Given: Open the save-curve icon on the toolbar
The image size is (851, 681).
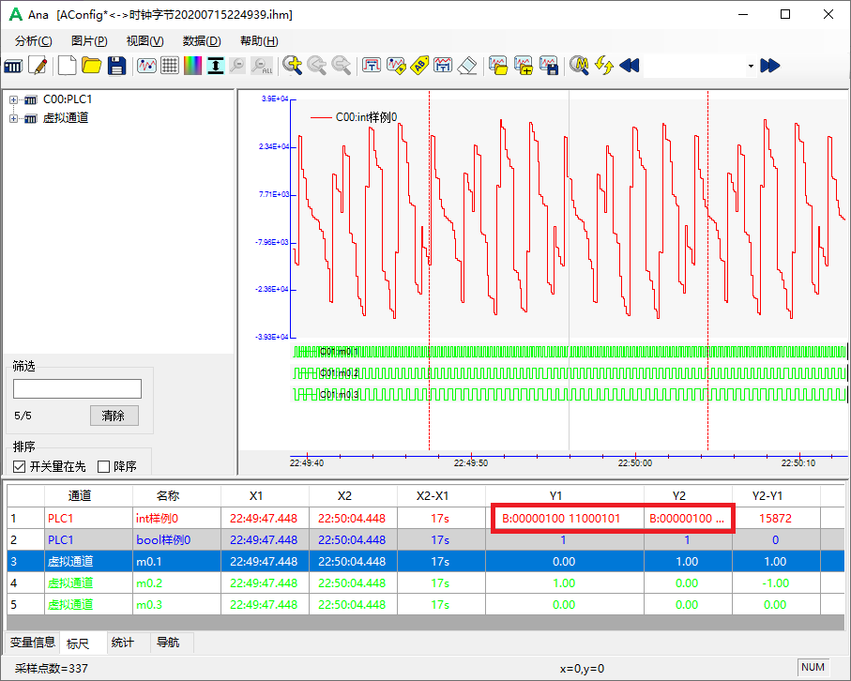Looking at the screenshot, I should tap(548, 66).
